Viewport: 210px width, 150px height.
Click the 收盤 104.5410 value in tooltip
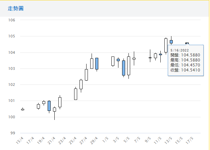tap(185, 70)
